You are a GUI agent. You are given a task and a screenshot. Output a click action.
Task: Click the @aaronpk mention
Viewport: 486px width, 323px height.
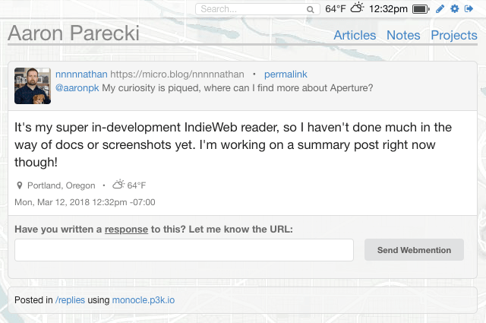[77, 88]
